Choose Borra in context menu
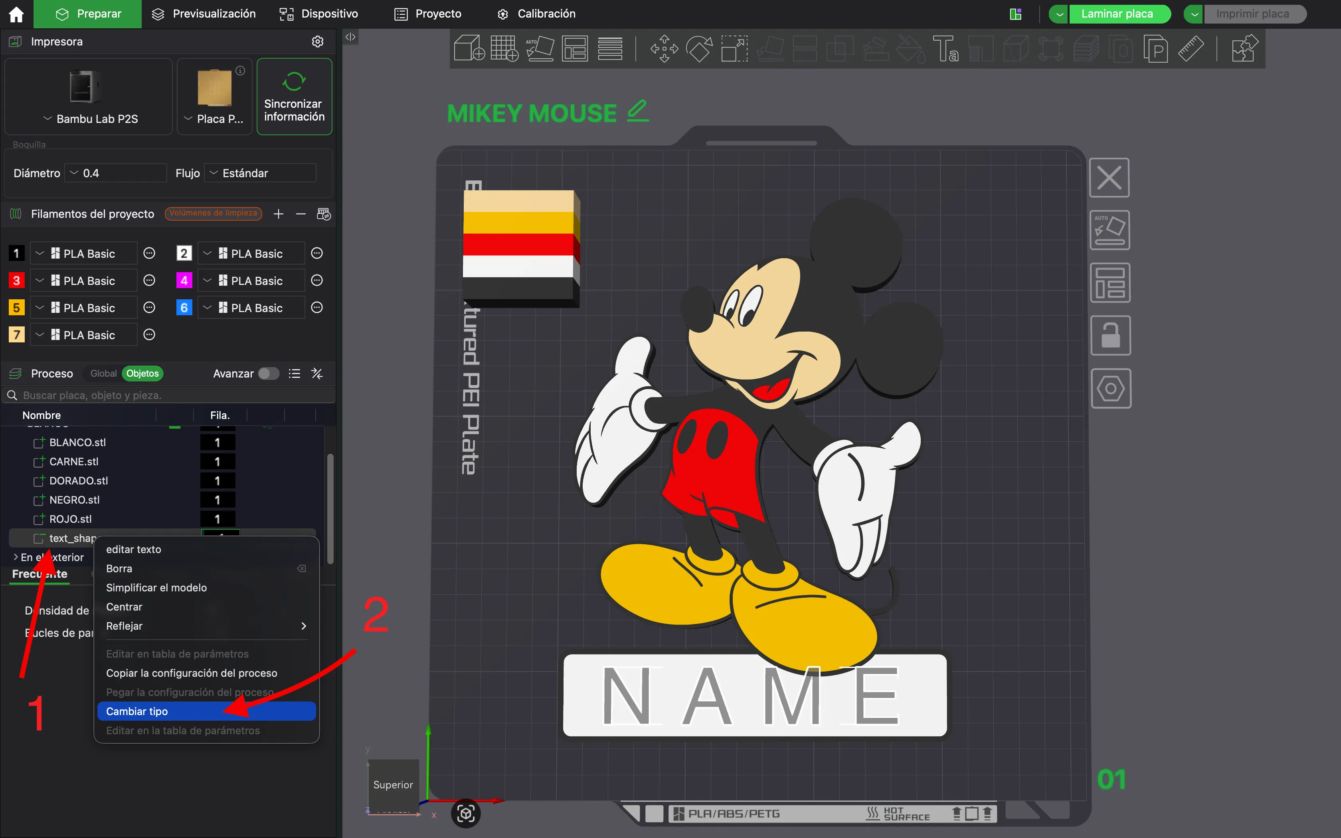 coord(206,569)
